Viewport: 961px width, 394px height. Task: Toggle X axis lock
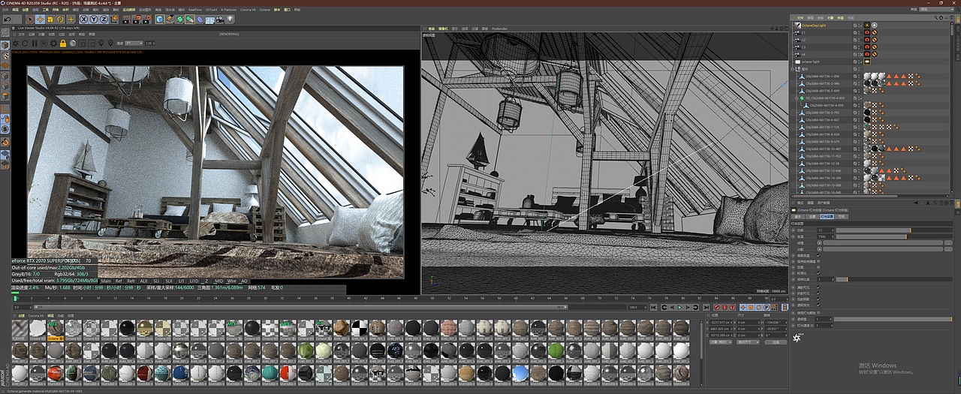point(83,19)
